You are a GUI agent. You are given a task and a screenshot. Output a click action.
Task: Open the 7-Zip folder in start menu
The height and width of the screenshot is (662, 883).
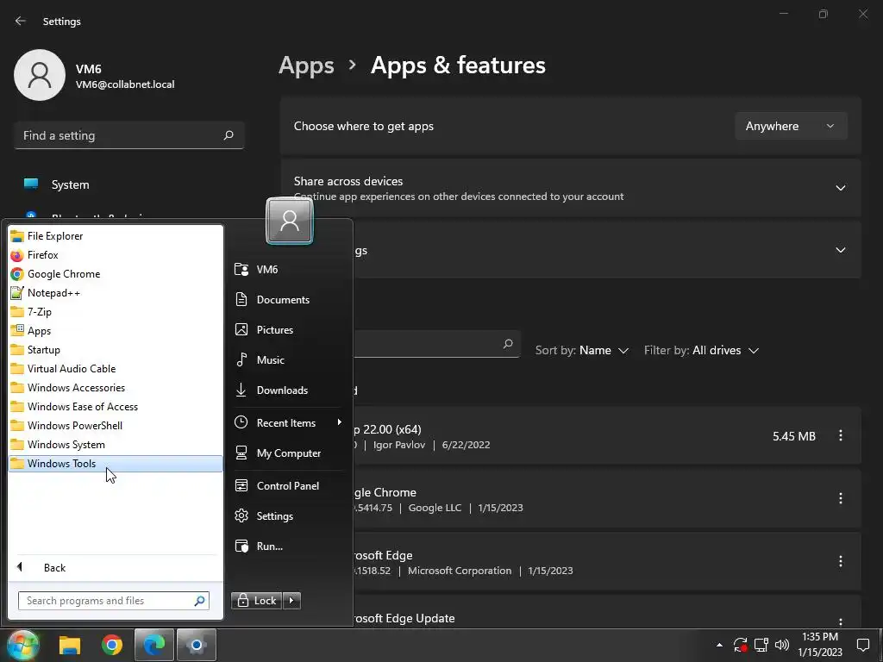click(116, 312)
